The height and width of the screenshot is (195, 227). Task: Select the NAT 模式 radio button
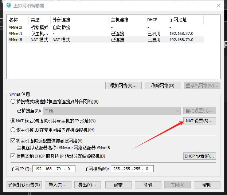click(13, 121)
